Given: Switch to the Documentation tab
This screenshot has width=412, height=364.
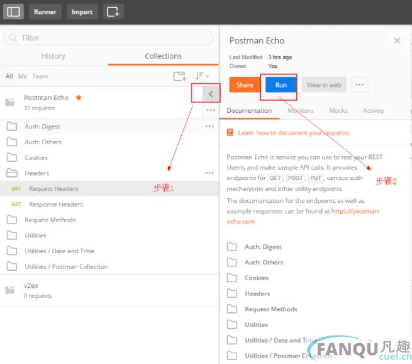Looking at the screenshot, I should 249,110.
